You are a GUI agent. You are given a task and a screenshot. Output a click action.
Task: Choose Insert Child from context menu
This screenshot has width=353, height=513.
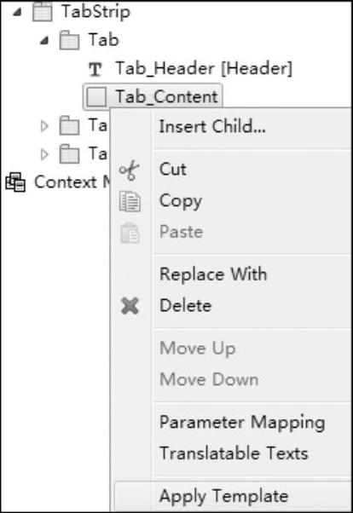212,127
